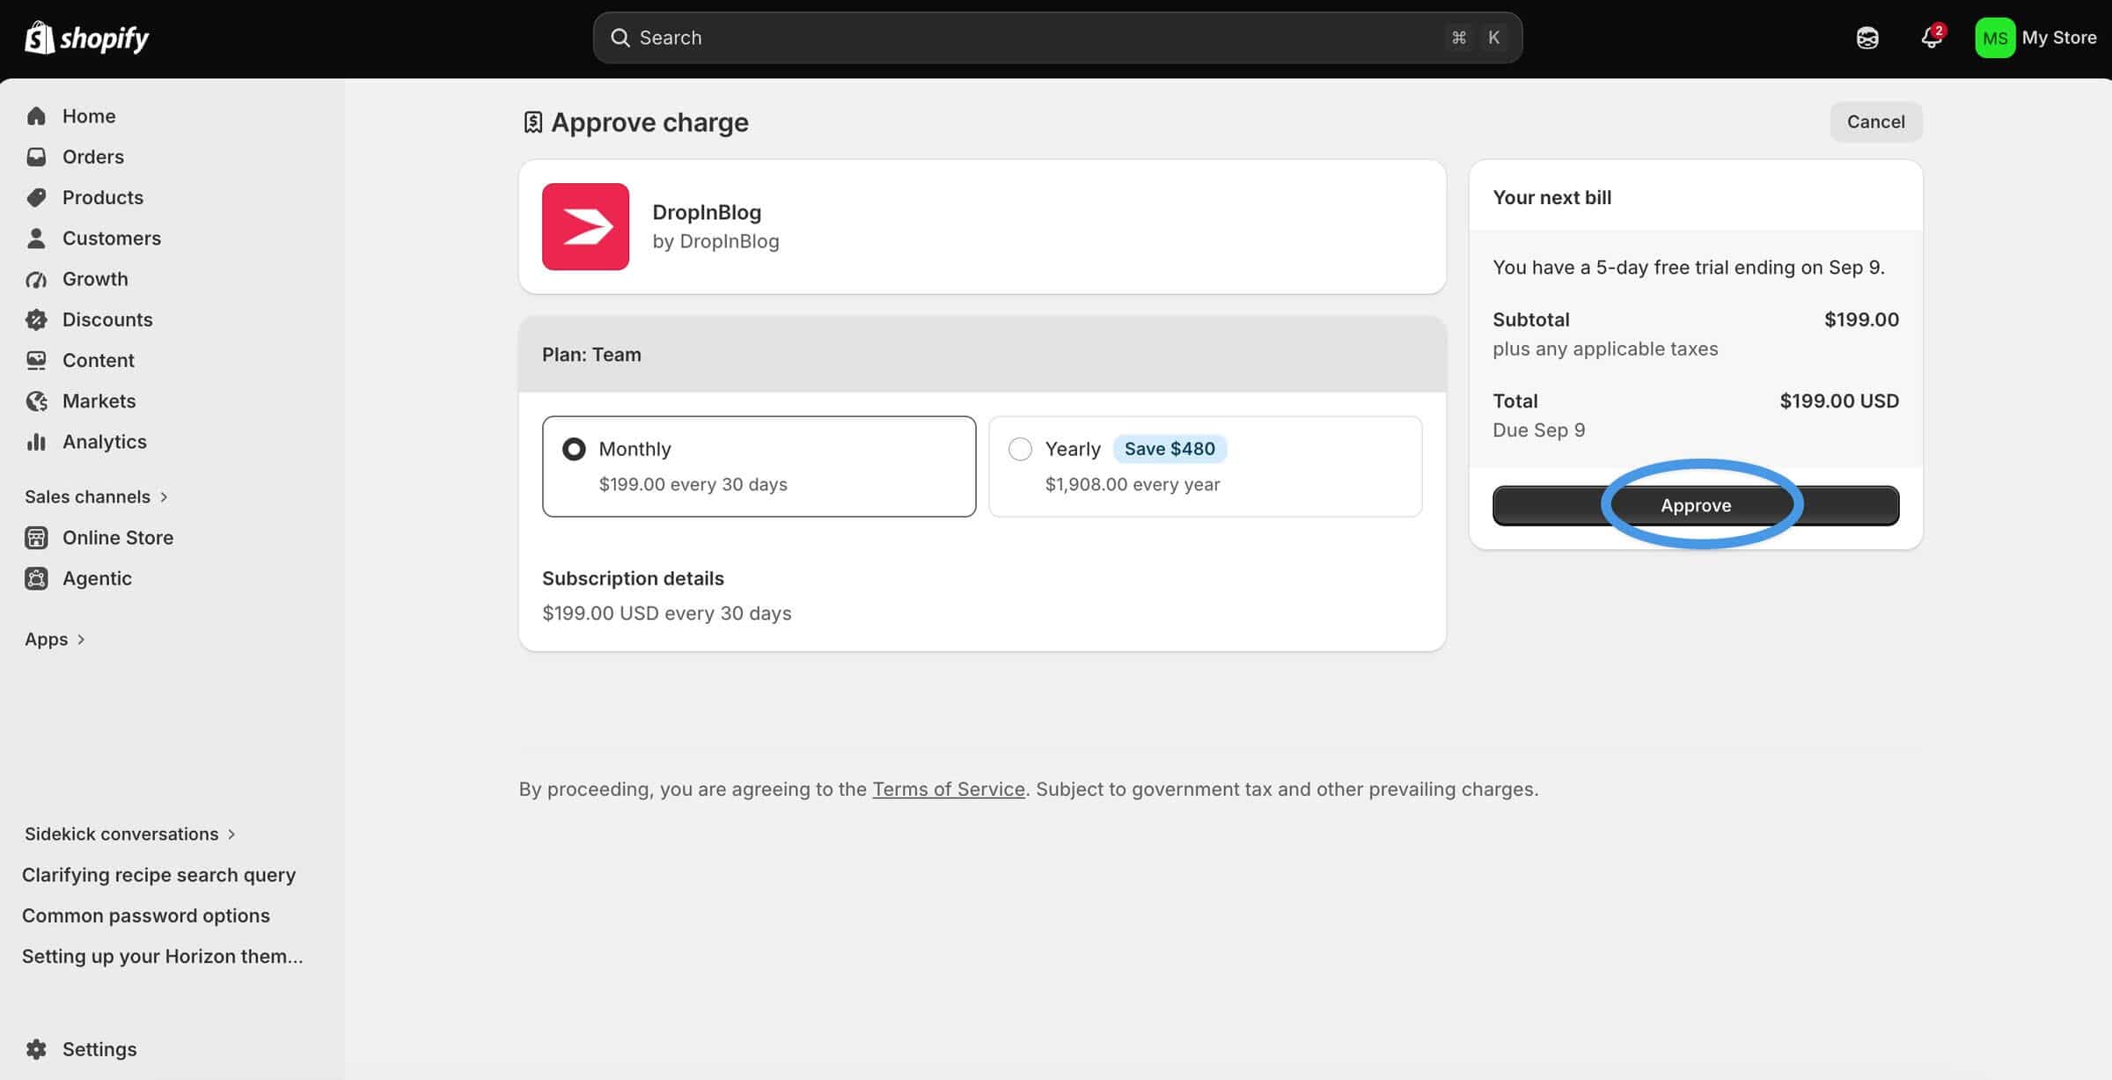This screenshot has width=2112, height=1080.
Task: Click the Save $480 badge
Action: 1170,449
